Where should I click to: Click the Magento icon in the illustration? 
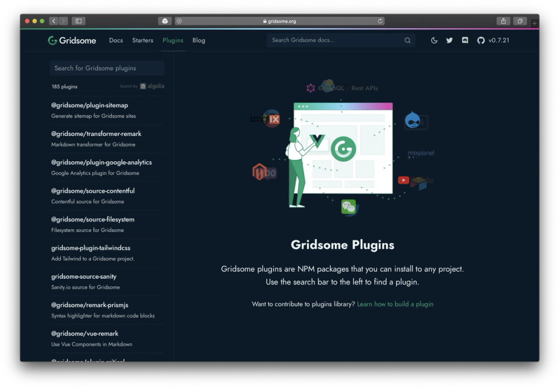[259, 172]
